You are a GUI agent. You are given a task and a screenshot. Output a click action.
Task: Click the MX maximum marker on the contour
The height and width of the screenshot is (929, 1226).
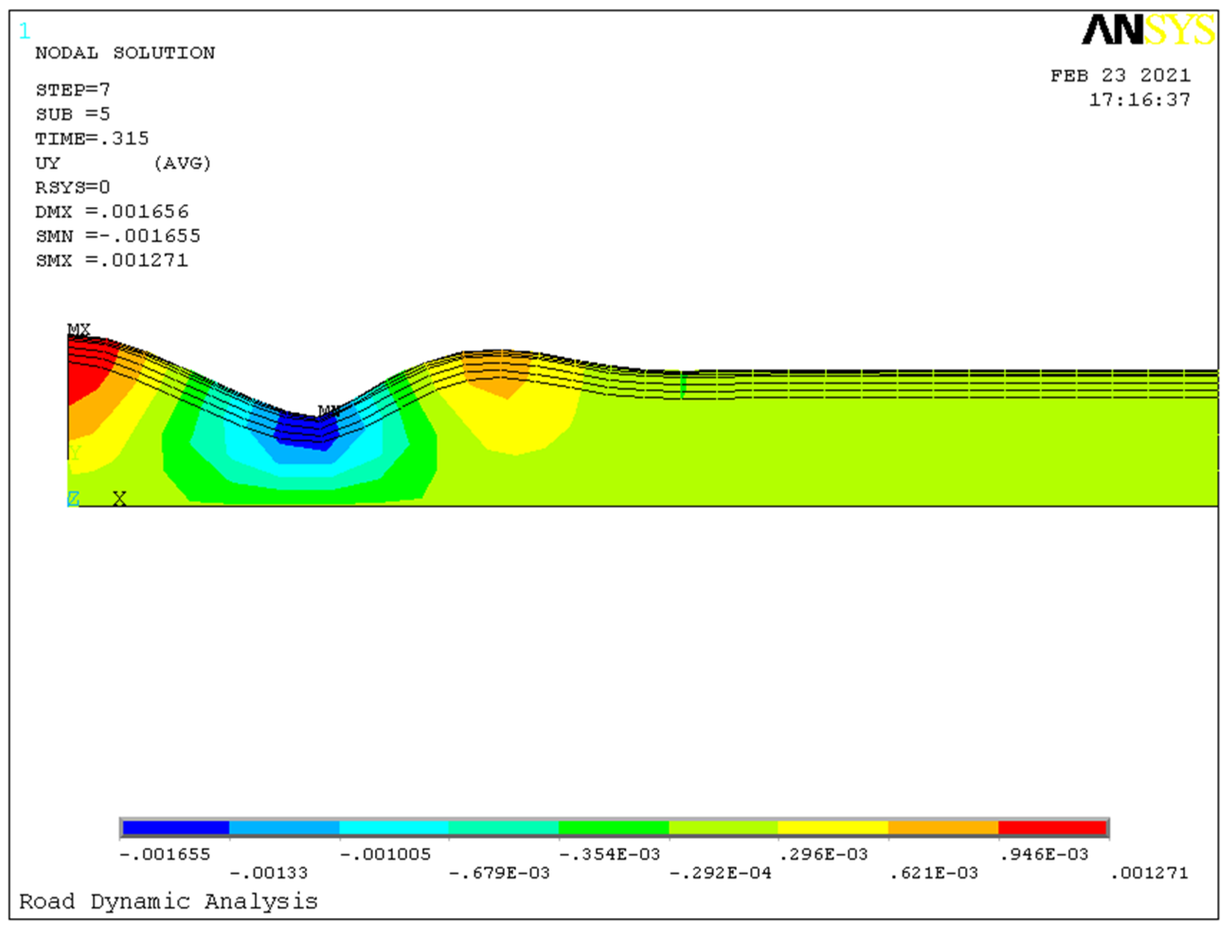pyautogui.click(x=78, y=329)
